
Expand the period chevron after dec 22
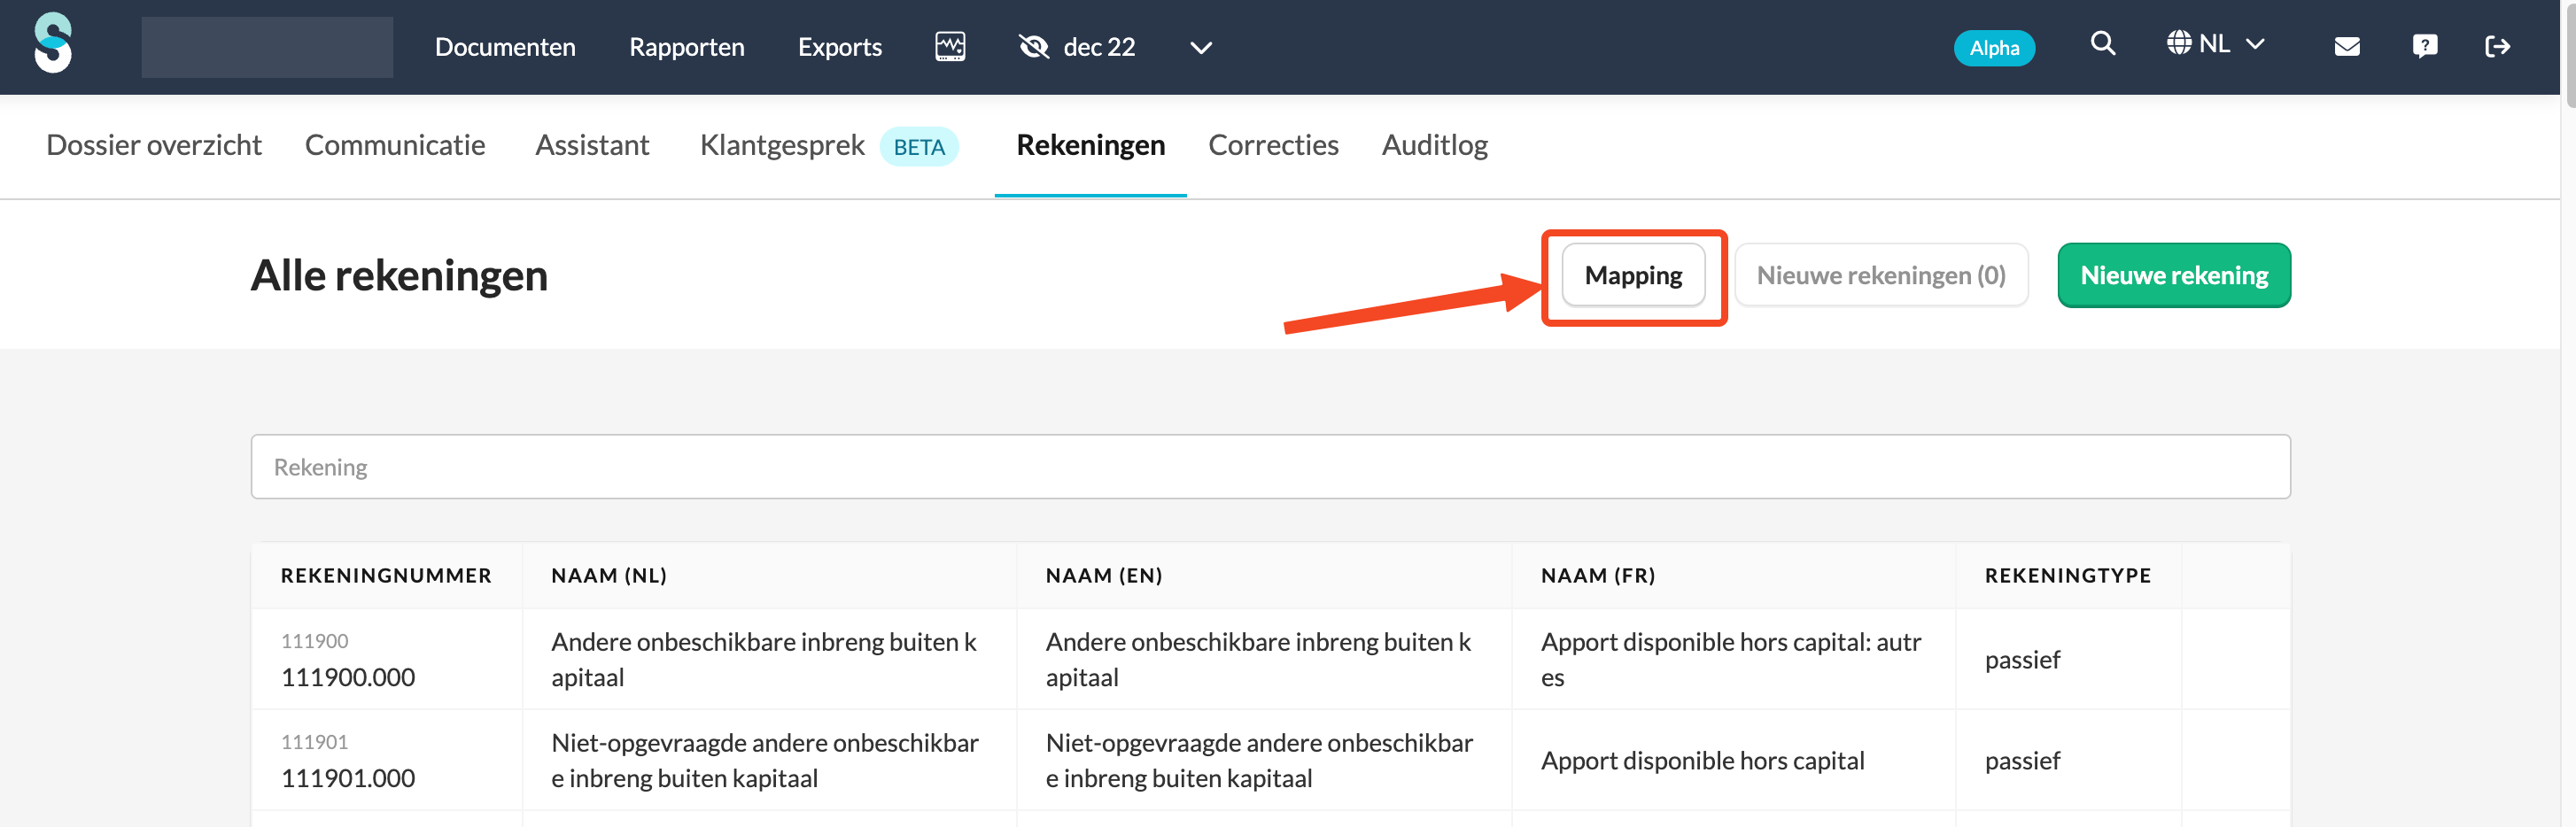(1201, 48)
